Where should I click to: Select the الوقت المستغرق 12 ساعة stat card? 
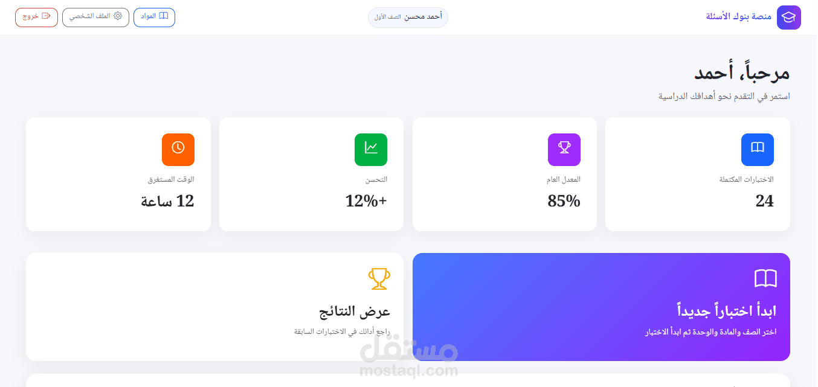coord(118,174)
